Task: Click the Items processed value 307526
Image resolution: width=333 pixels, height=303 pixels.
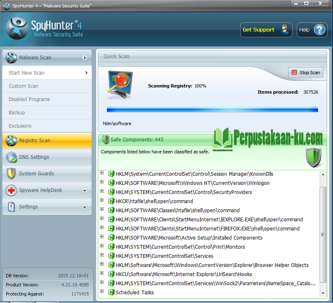Action: (311, 92)
